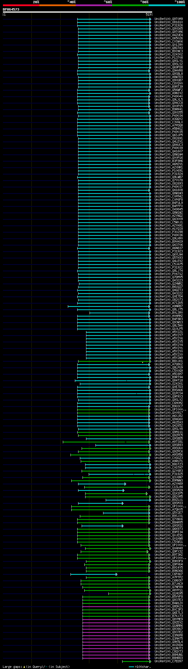Select label UniRef100_Q2HWR2

coord(169,283)
